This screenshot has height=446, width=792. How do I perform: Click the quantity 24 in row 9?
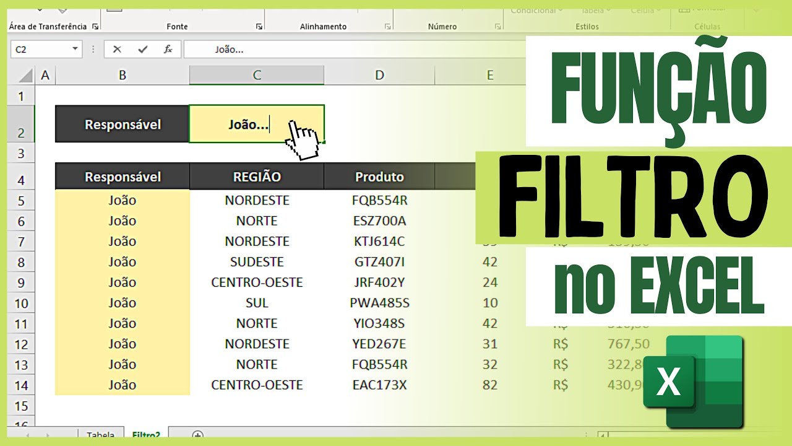pyautogui.click(x=490, y=282)
